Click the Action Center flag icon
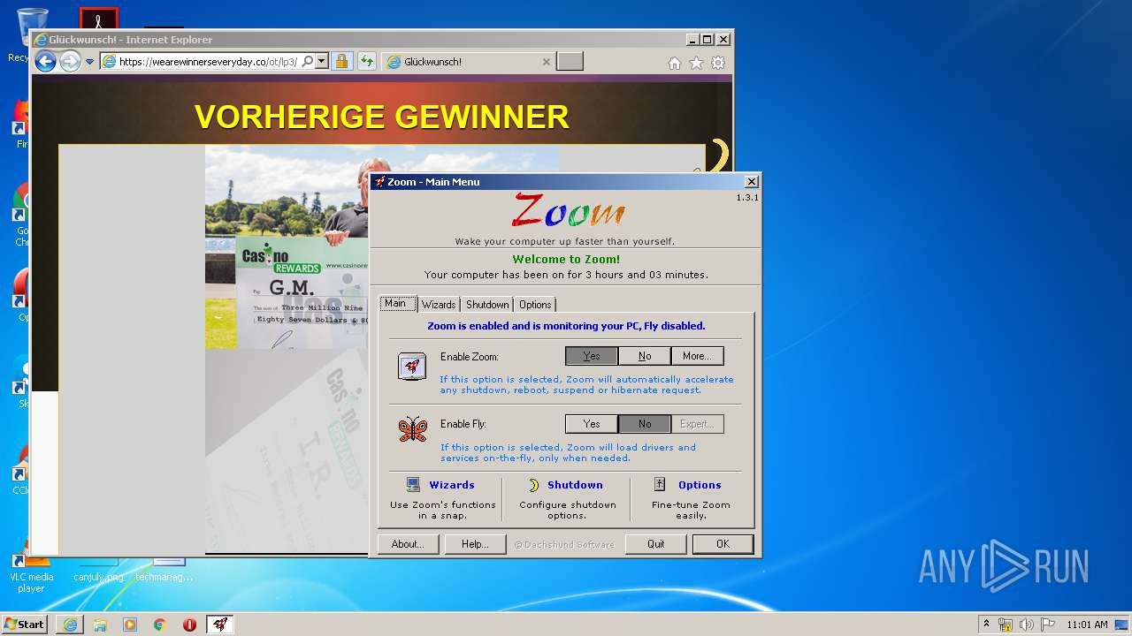 click(1048, 625)
